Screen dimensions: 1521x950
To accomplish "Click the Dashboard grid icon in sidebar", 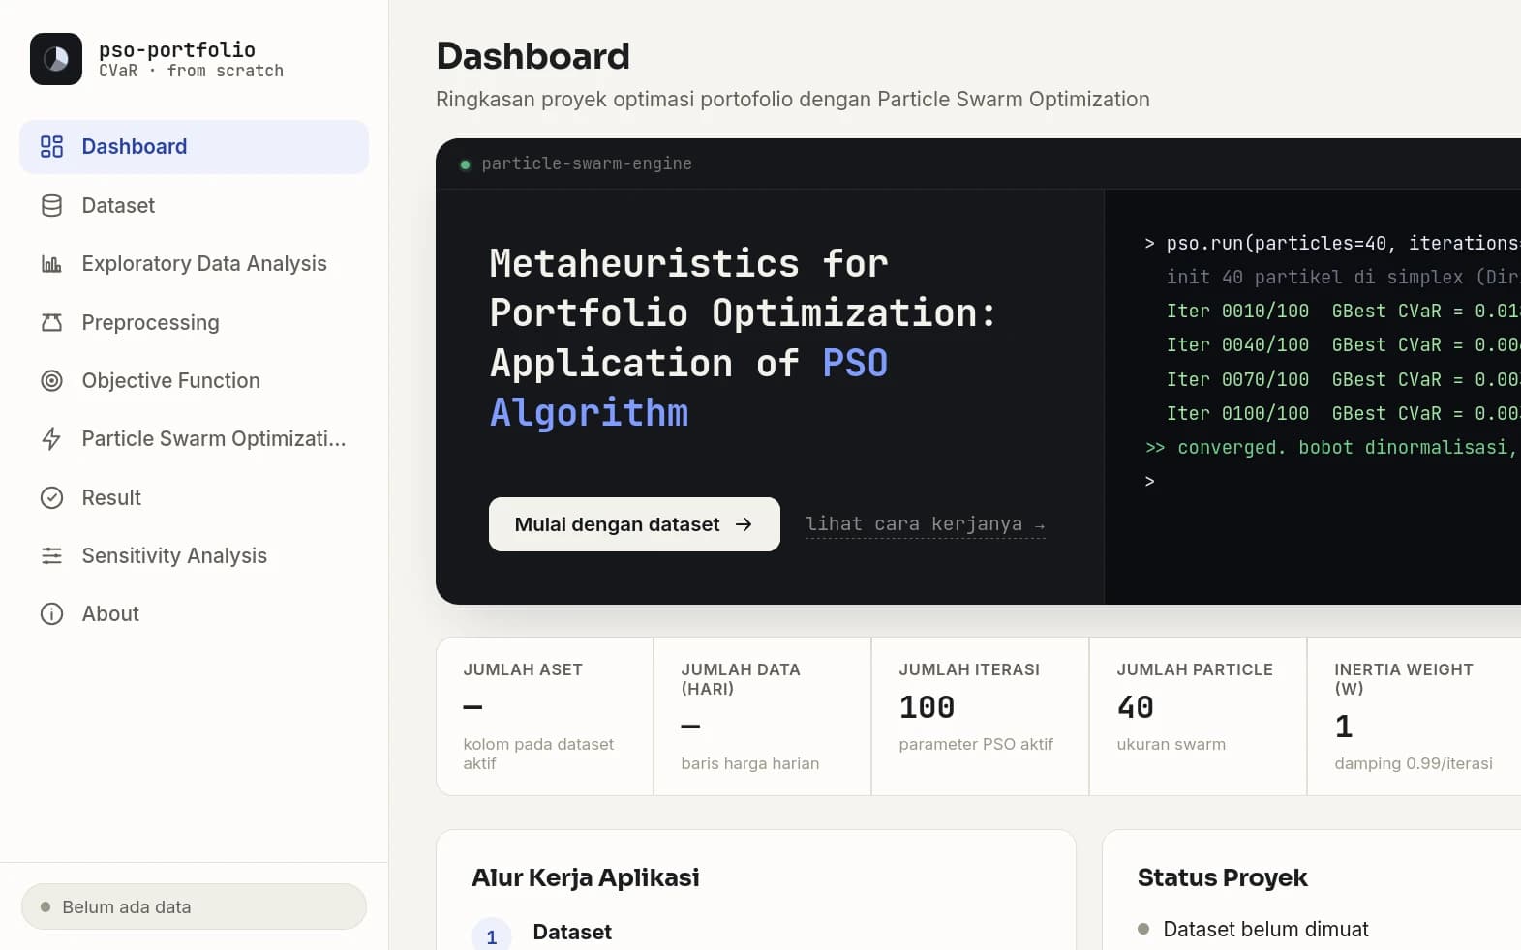I will 51,147.
